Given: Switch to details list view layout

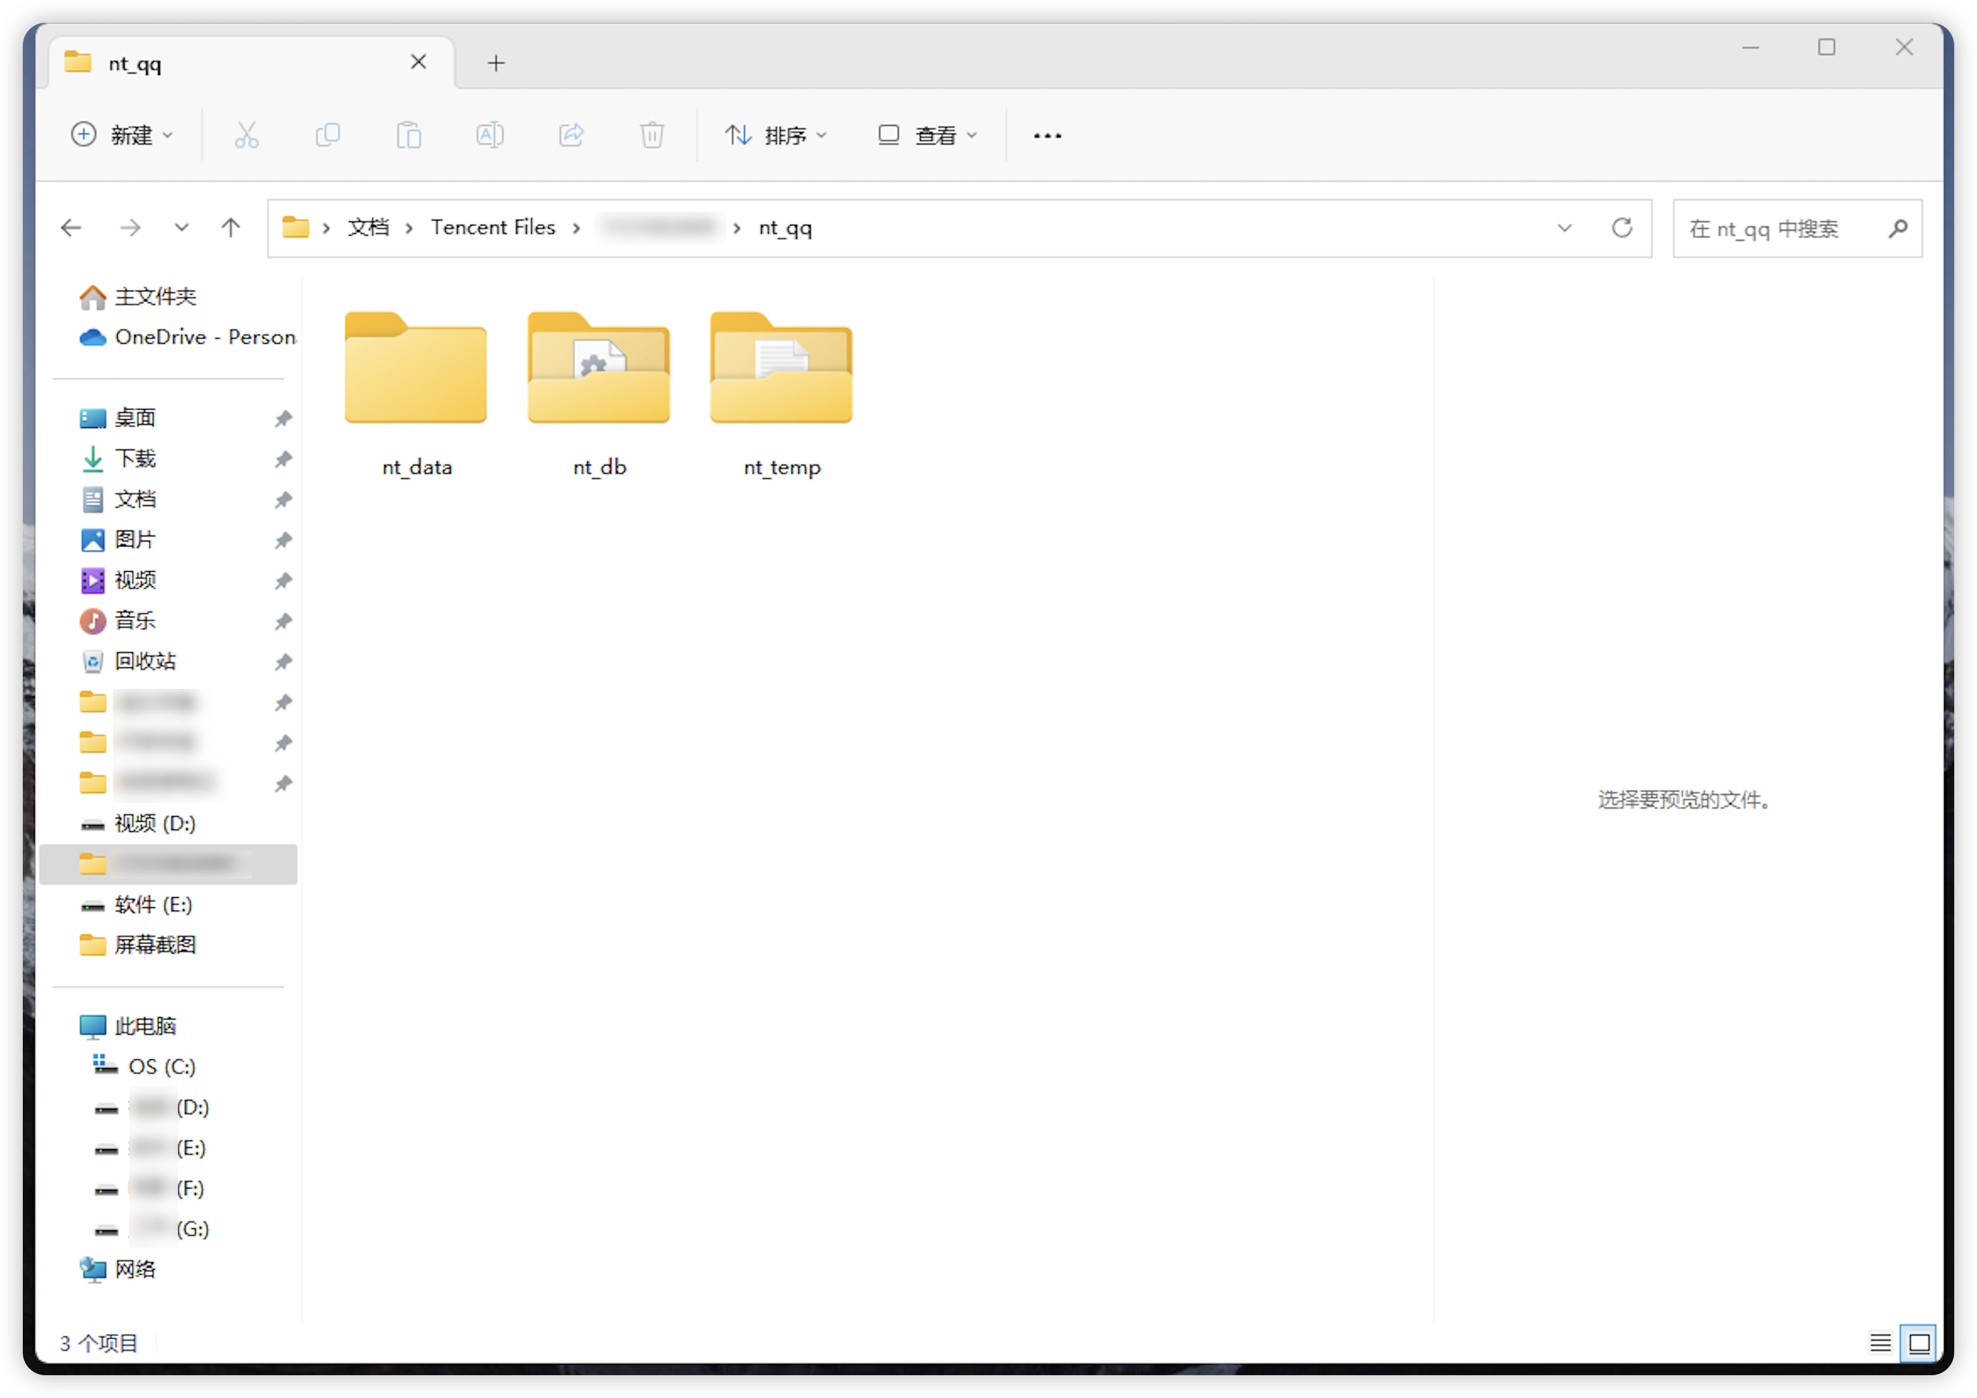Looking at the screenshot, I should (1879, 1342).
